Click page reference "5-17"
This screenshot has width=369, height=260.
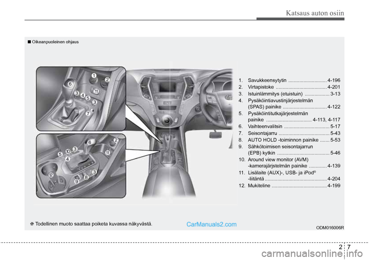pos(335,126)
